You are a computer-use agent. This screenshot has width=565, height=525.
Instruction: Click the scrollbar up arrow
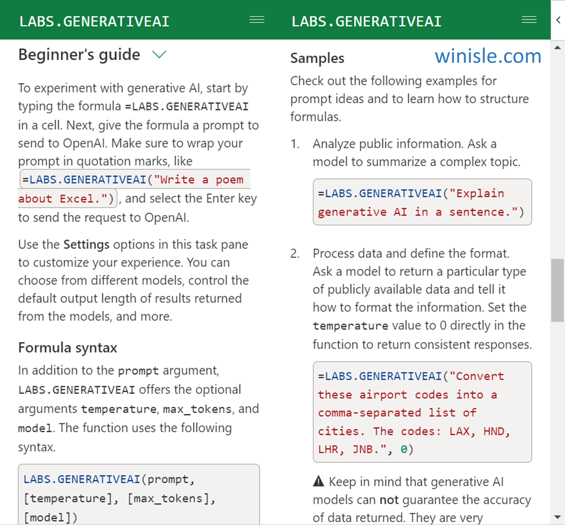pyautogui.click(x=558, y=48)
